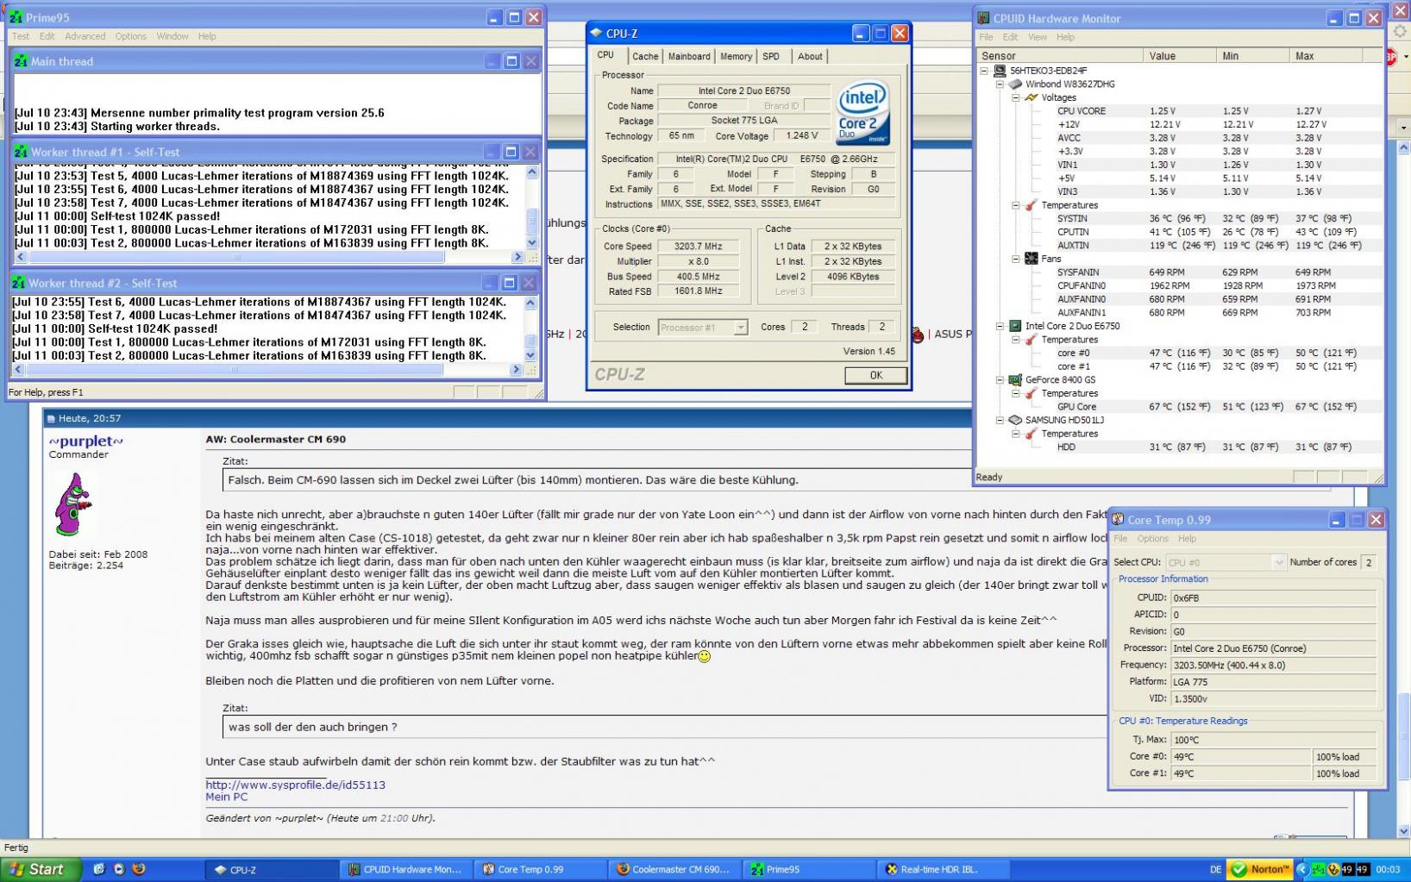Click the first Quick Launch icon next to Start
The image size is (1411, 882).
pos(98,869)
